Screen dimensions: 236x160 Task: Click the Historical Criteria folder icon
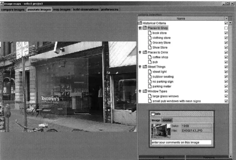[140, 23]
